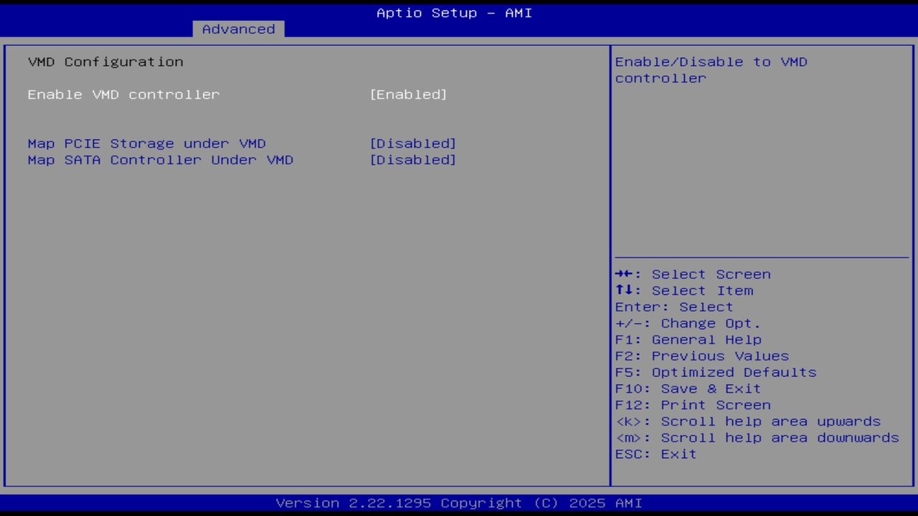Click the Scroll help area upwards entry
This screenshot has height=516, width=918.
[748, 421]
